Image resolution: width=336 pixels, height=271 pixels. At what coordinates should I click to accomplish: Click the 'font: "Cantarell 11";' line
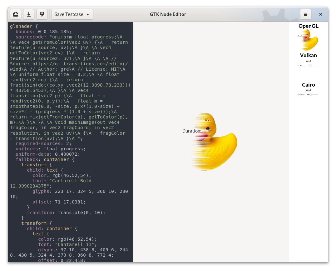click(x=67, y=244)
